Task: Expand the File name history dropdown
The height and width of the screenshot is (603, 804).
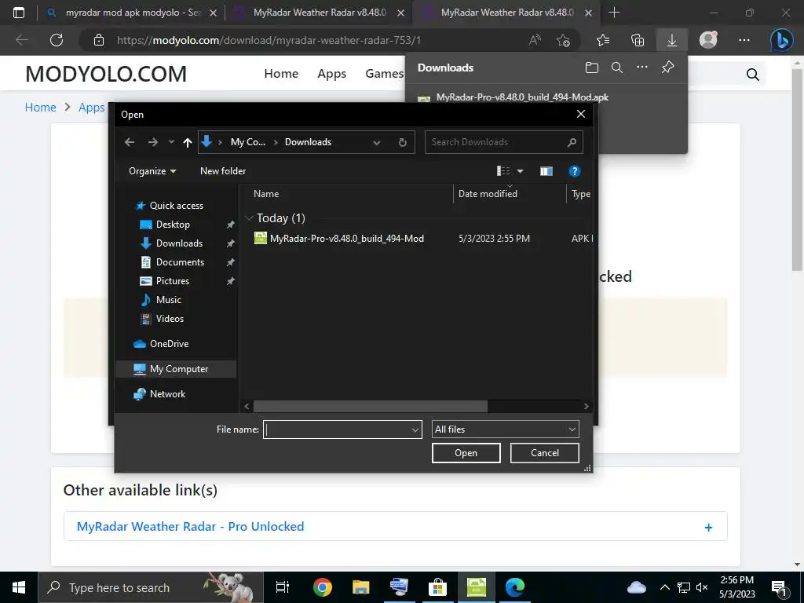Action: coord(415,429)
